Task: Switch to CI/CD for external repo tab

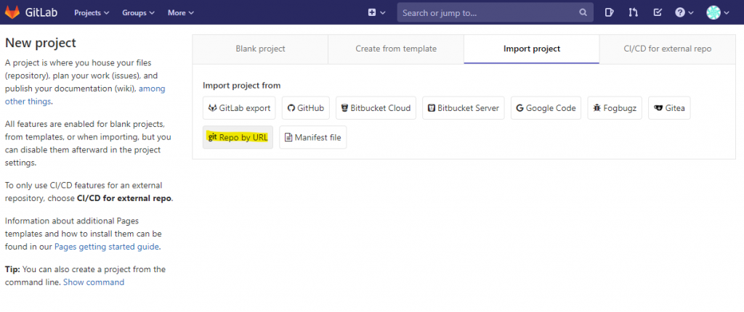Action: point(667,49)
